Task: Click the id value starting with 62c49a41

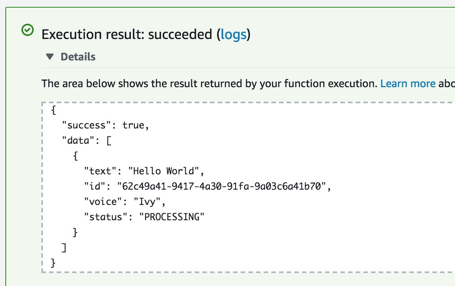Action: coord(222,186)
